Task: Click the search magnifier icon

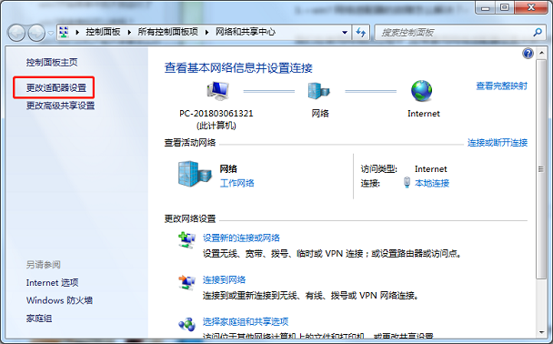Action: 538,33
